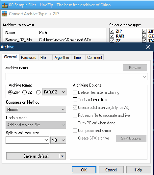Open the TAR.GZ format dropdown
154x175 pixels.
pyautogui.click(x=54, y=92)
